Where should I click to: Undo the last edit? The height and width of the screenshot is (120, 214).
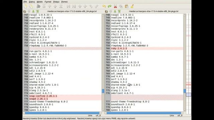tap(104, 6)
